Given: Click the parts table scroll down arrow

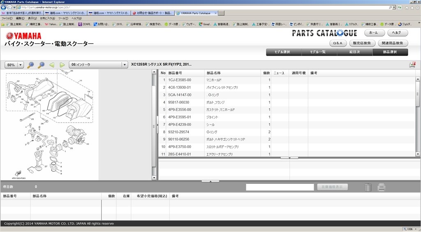Looking at the screenshot, I should click(418, 154).
